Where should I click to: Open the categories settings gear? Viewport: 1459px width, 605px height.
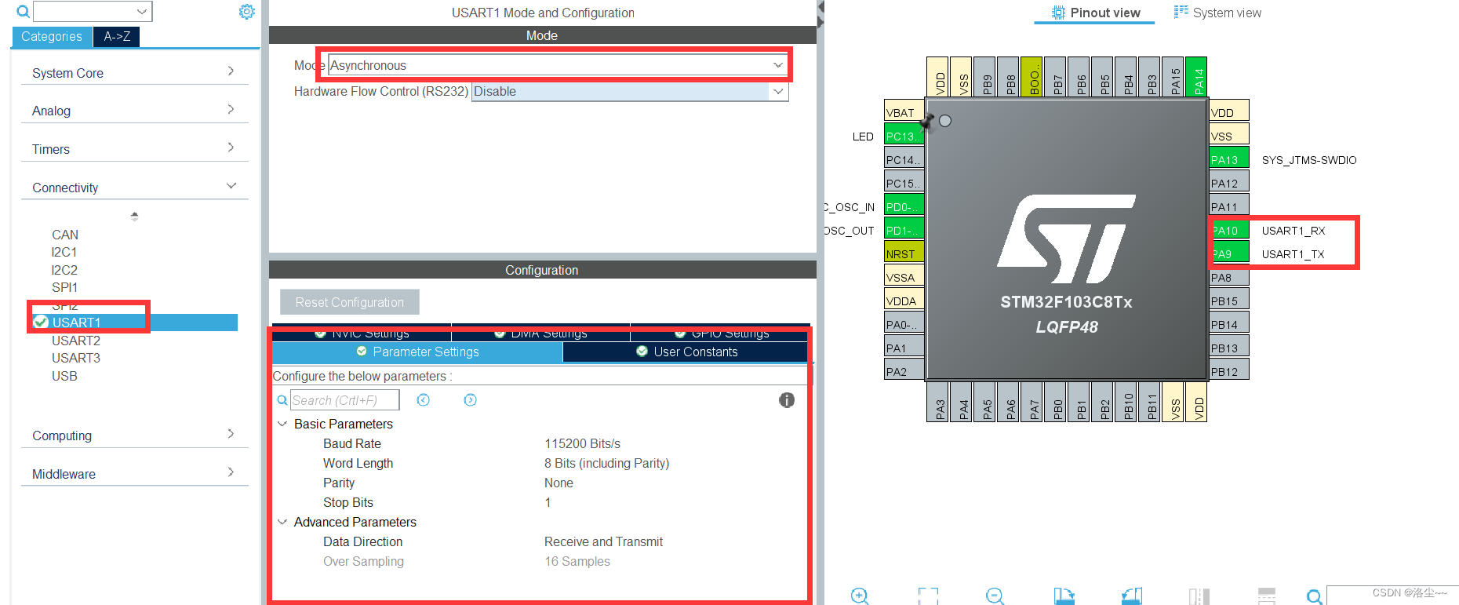(x=246, y=12)
